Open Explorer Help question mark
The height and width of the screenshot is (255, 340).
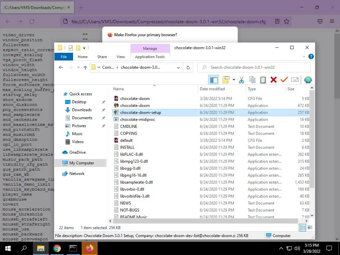coord(311,56)
